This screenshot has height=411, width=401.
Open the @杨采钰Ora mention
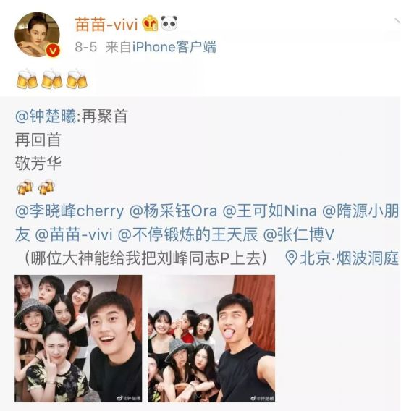tap(173, 211)
